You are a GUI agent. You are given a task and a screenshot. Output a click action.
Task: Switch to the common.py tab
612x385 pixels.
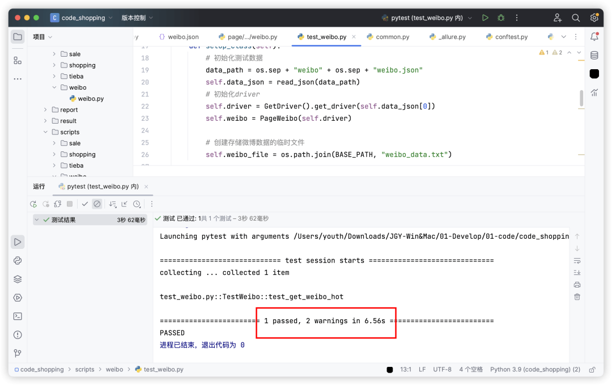(388, 37)
